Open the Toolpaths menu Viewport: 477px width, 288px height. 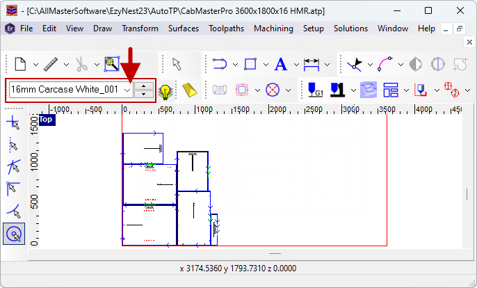[x=226, y=29]
